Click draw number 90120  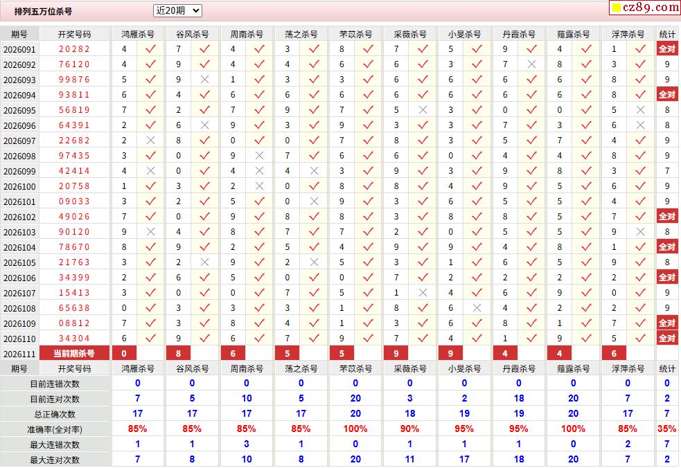pos(74,232)
